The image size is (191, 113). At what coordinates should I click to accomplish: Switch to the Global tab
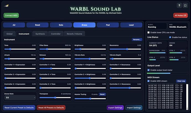coord(9,34)
